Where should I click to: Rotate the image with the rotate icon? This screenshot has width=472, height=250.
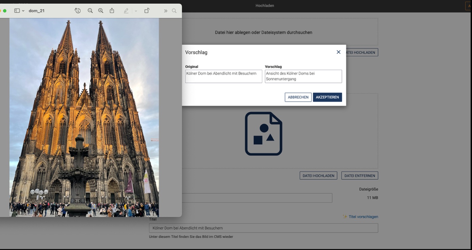tap(147, 11)
